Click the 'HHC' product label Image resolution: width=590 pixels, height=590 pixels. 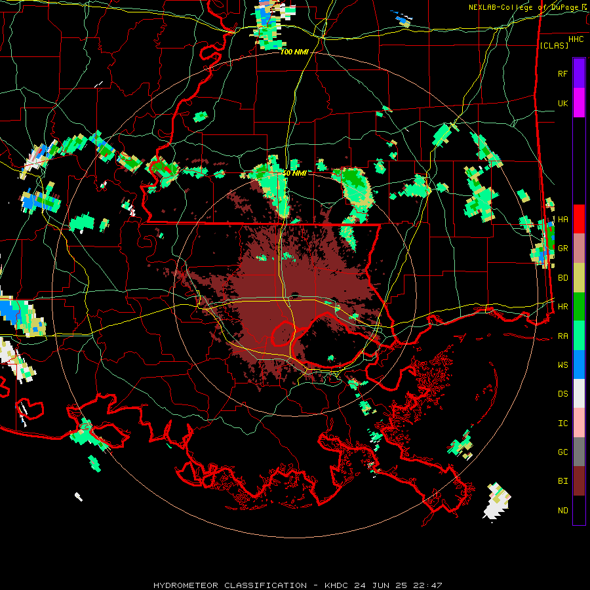coord(576,39)
